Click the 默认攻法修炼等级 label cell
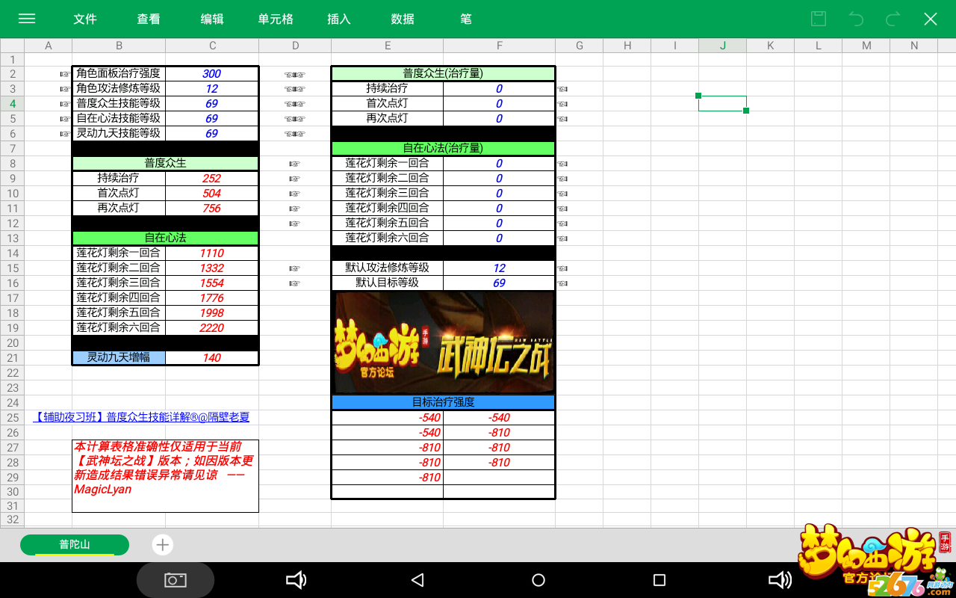 (388, 268)
